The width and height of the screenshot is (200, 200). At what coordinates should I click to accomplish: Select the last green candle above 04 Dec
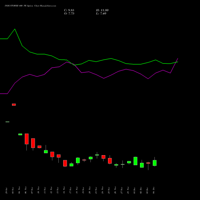(x=155, y=163)
